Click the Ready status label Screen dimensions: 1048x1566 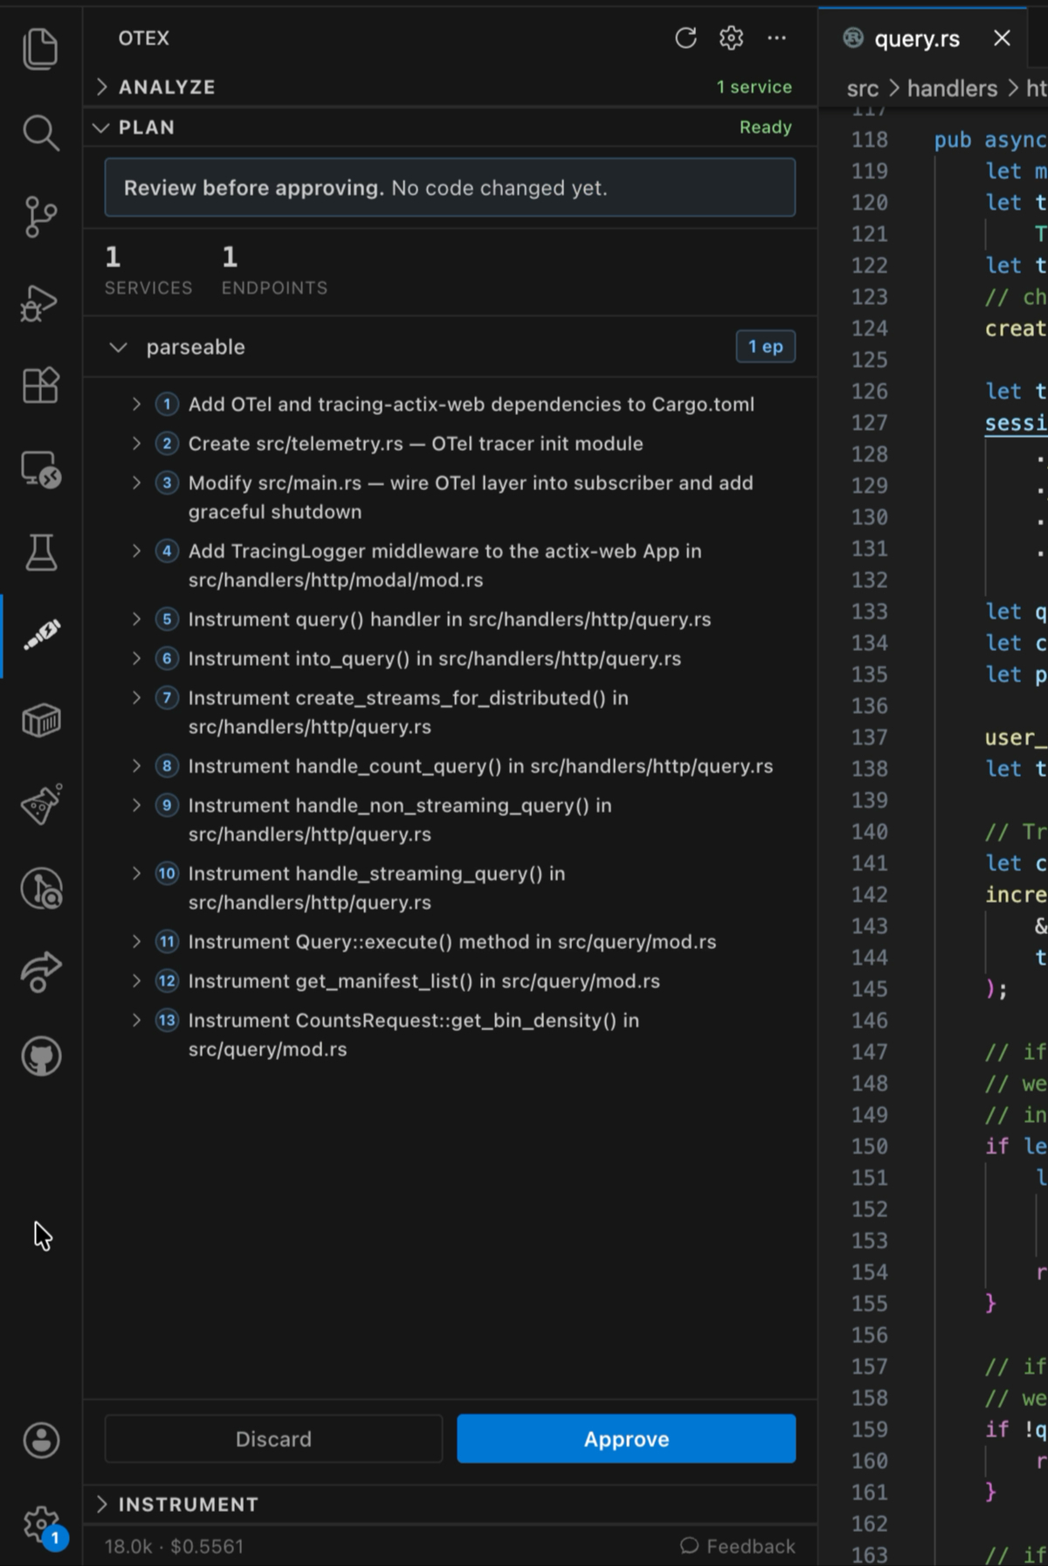(765, 127)
